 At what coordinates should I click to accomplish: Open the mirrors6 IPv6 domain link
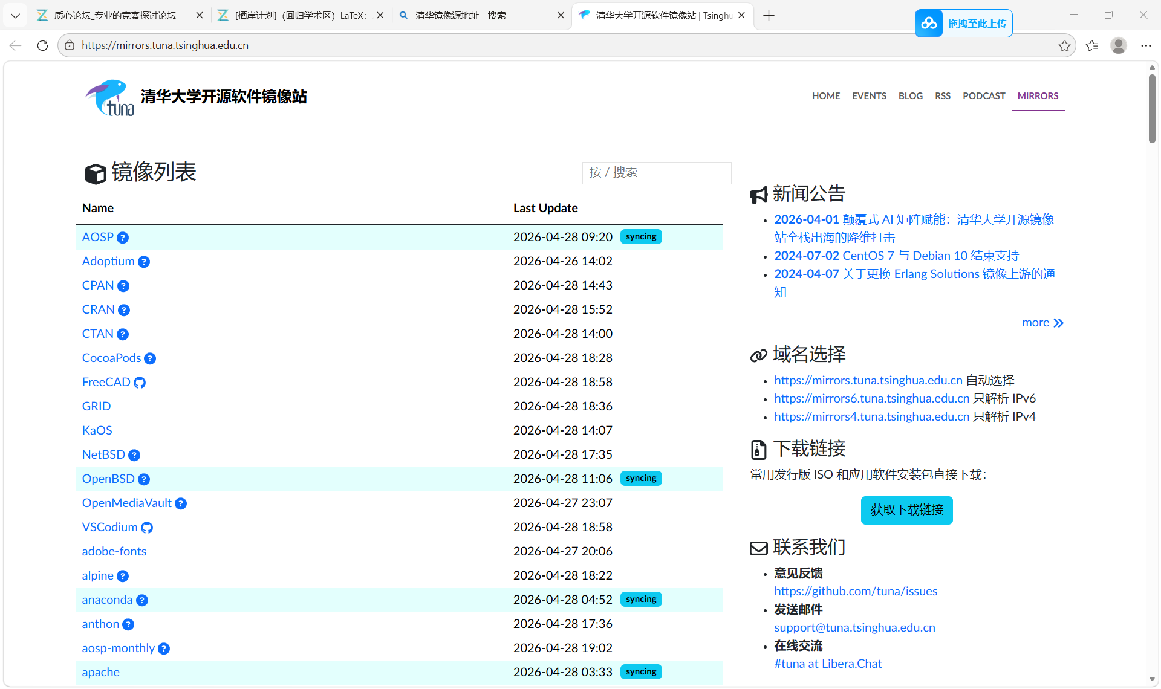pyautogui.click(x=872, y=398)
